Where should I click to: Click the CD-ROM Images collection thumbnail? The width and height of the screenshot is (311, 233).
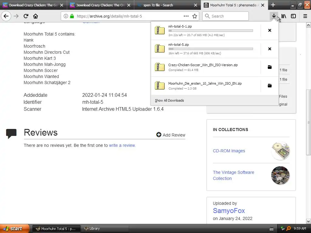pos(280,151)
